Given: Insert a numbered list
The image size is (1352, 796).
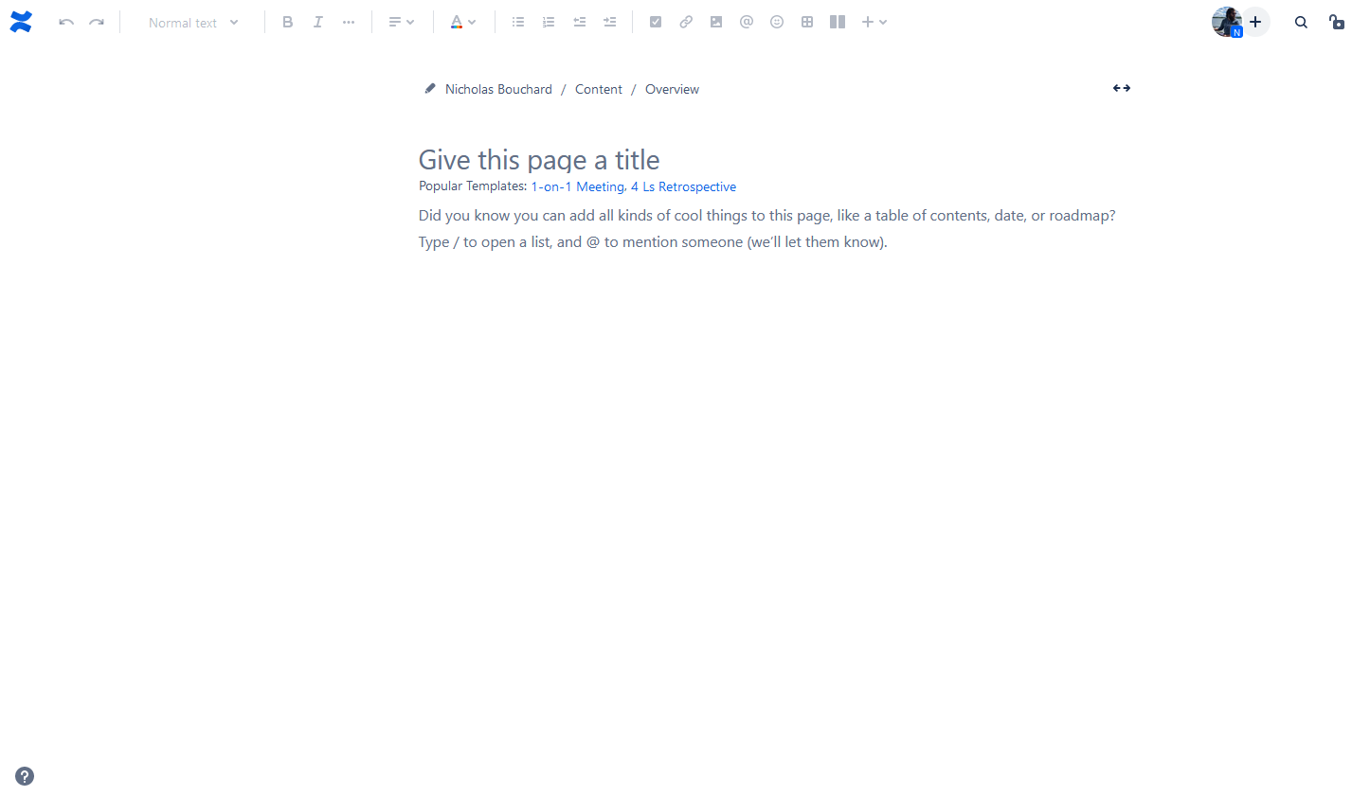Looking at the screenshot, I should [549, 22].
